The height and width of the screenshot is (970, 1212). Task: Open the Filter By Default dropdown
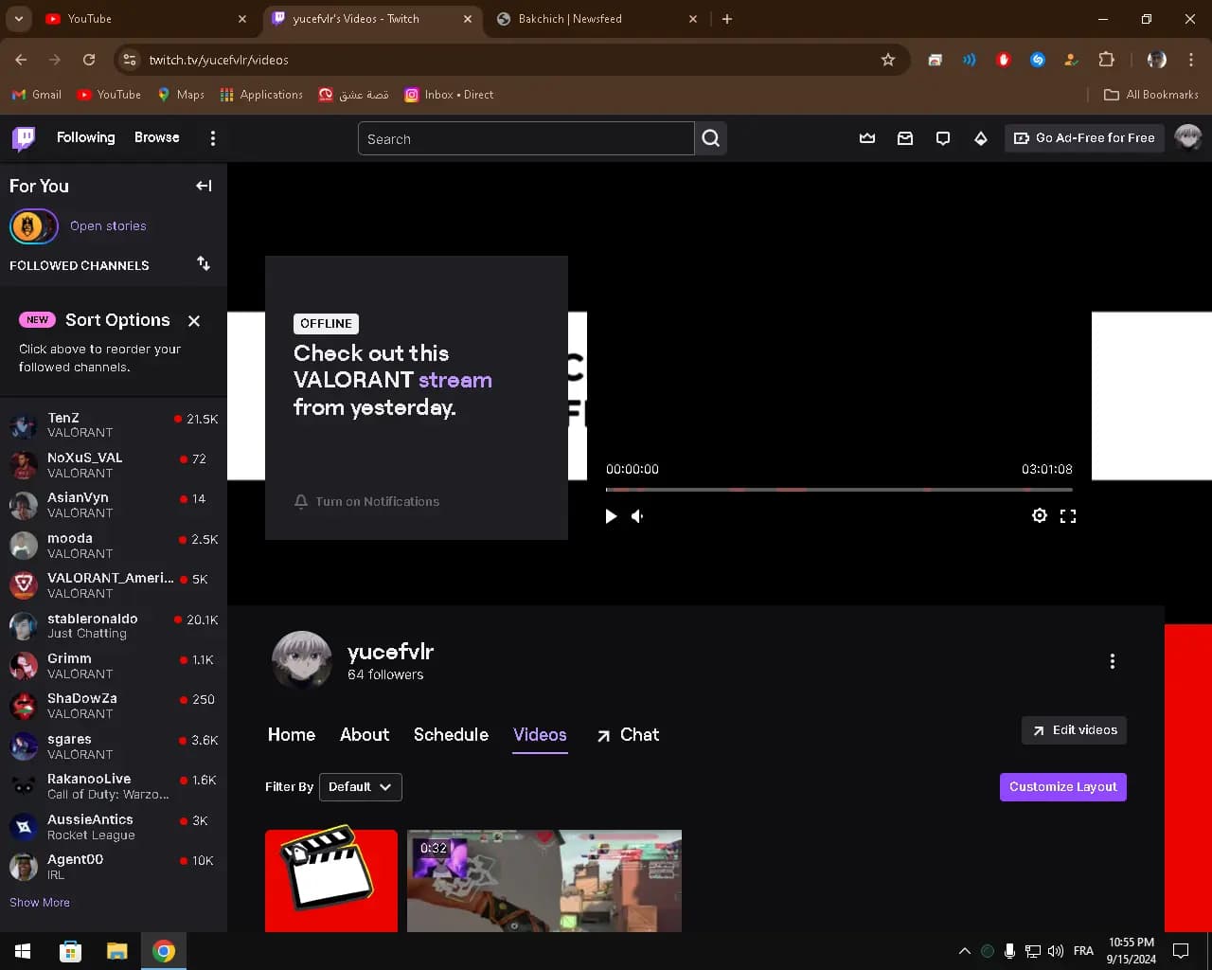(x=360, y=787)
